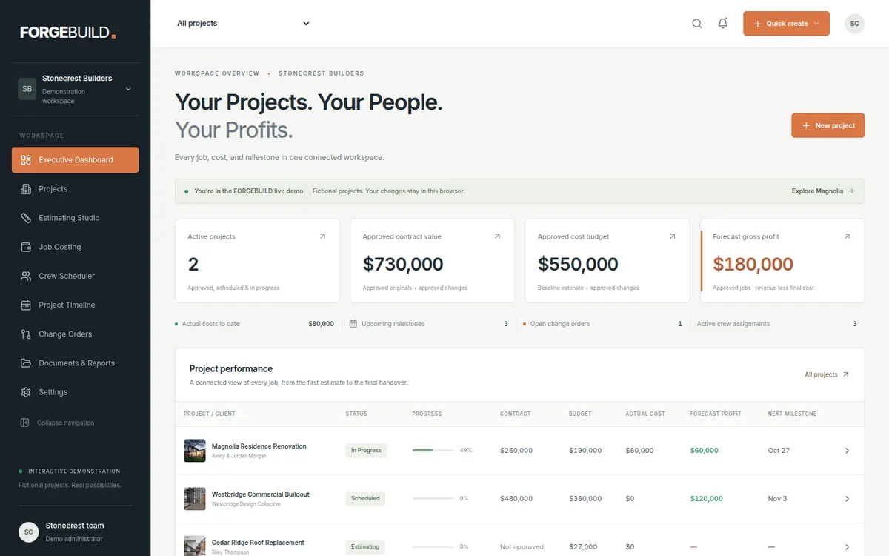Click the Open change orders stat

[602, 324]
